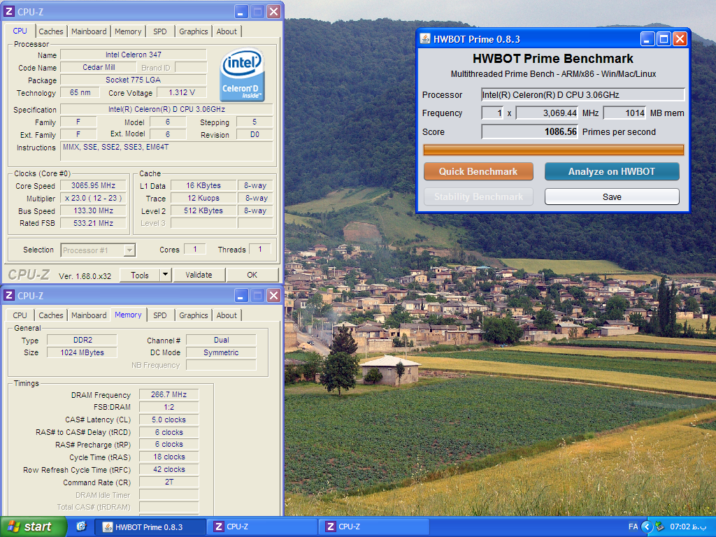Click the orange benchmark progress bar

pyautogui.click(x=554, y=150)
